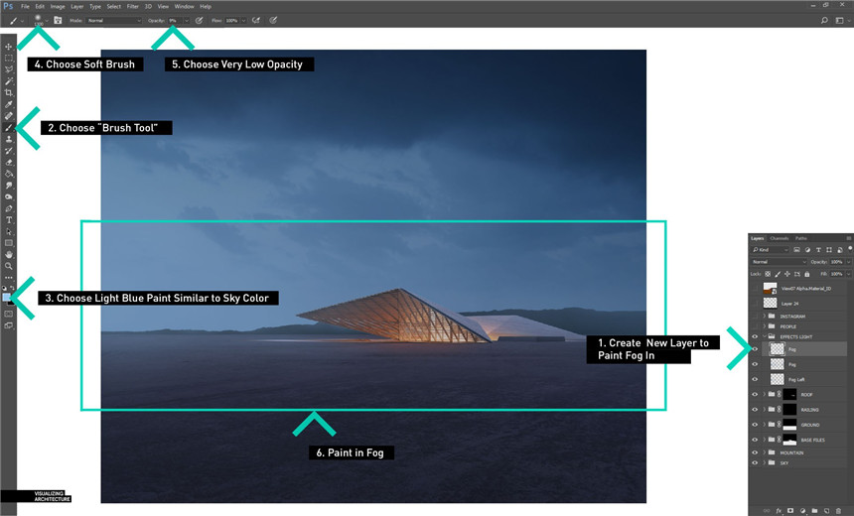
Task: Expand the PEOPLE layer group
Action: 765,325
